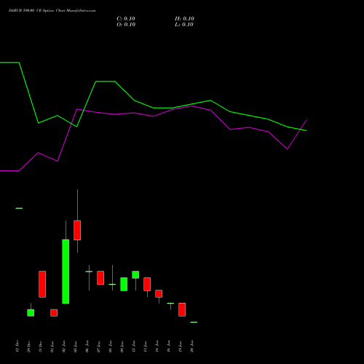Click the 02 Jan date axis label

[x=64, y=347]
